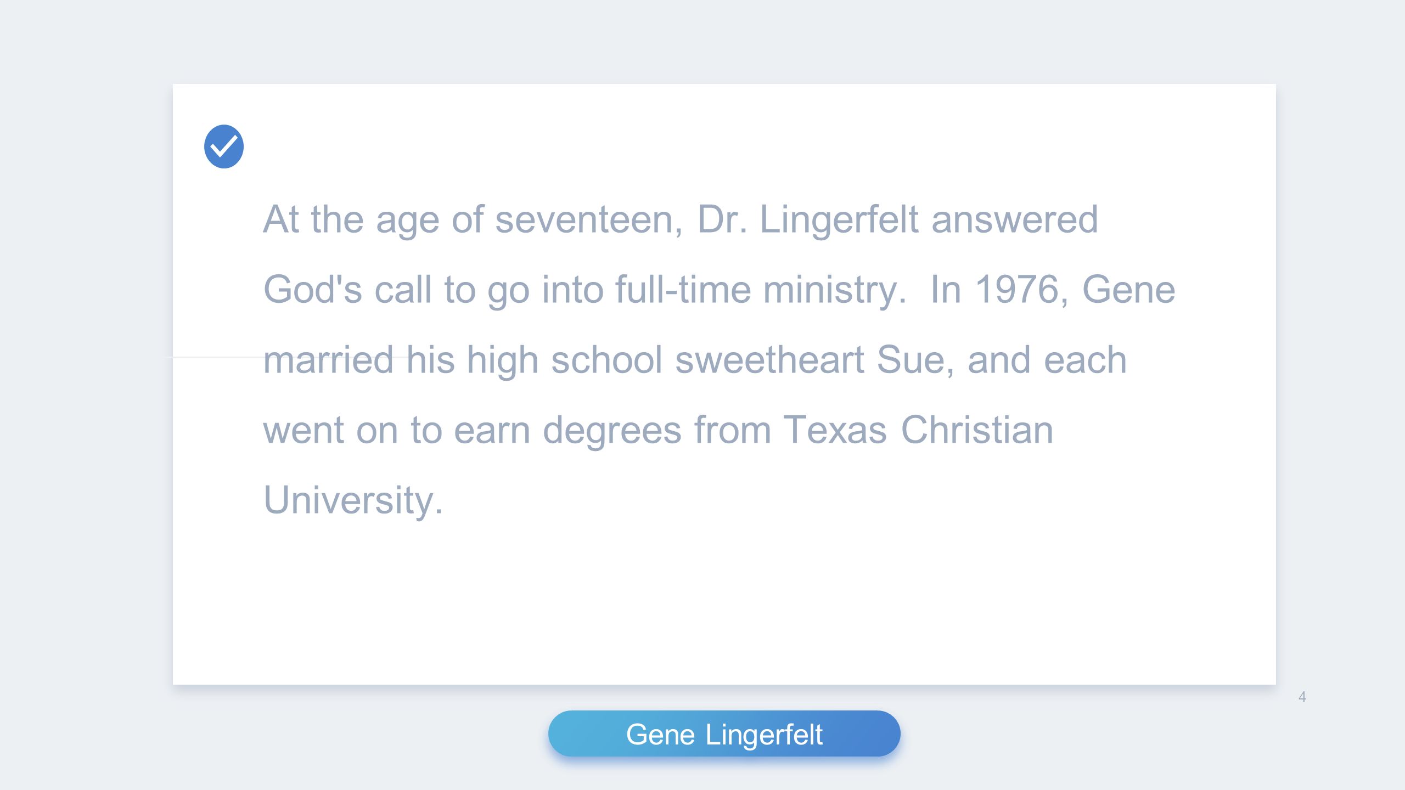The height and width of the screenshot is (790, 1405).
Task: Click the word "sweetheart" in the text
Action: click(769, 360)
